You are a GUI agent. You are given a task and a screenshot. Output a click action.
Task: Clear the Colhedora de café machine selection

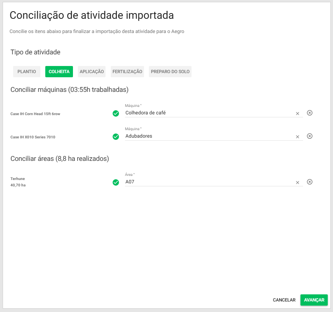click(297, 114)
